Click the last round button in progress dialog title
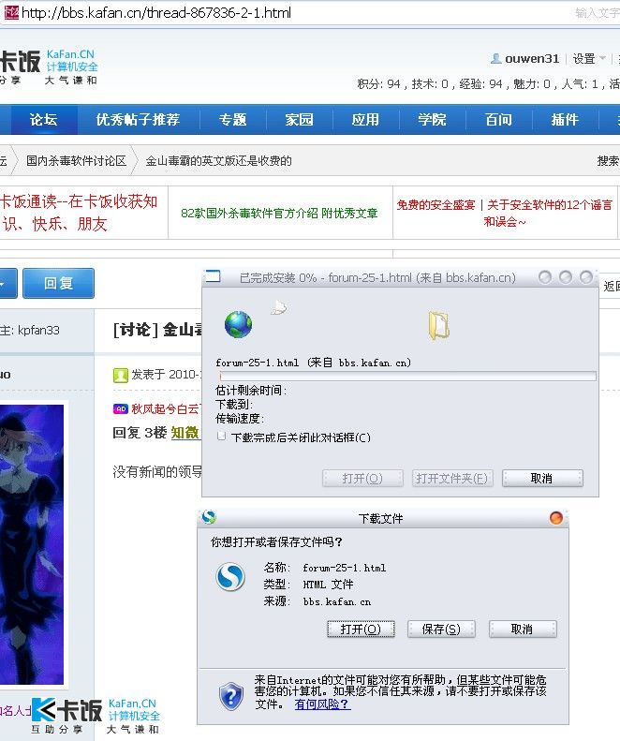Image resolution: width=620 pixels, height=741 pixels. click(x=586, y=277)
